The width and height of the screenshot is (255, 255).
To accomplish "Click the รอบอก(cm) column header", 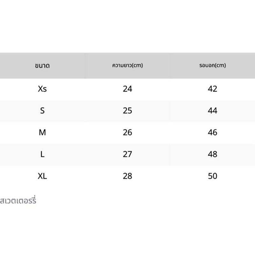I will point(212,66).
